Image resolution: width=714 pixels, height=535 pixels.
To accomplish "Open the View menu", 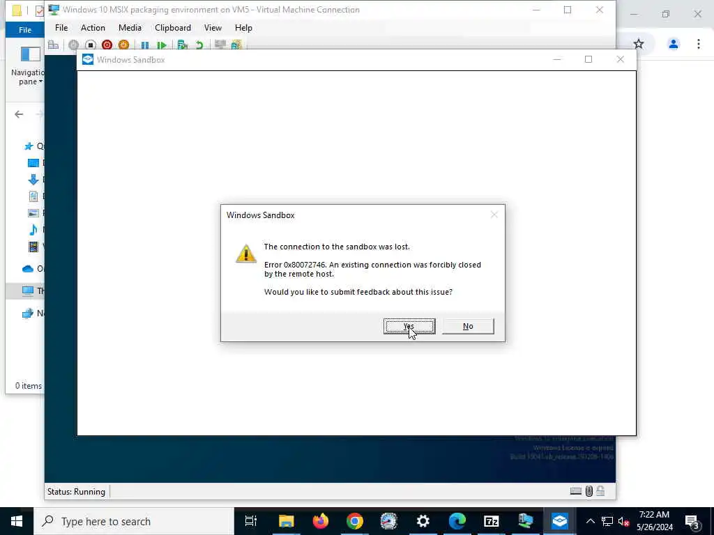I will pyautogui.click(x=213, y=28).
